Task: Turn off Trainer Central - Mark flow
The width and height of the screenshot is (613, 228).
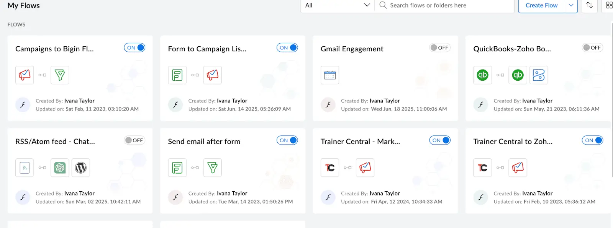Action: tap(440, 140)
